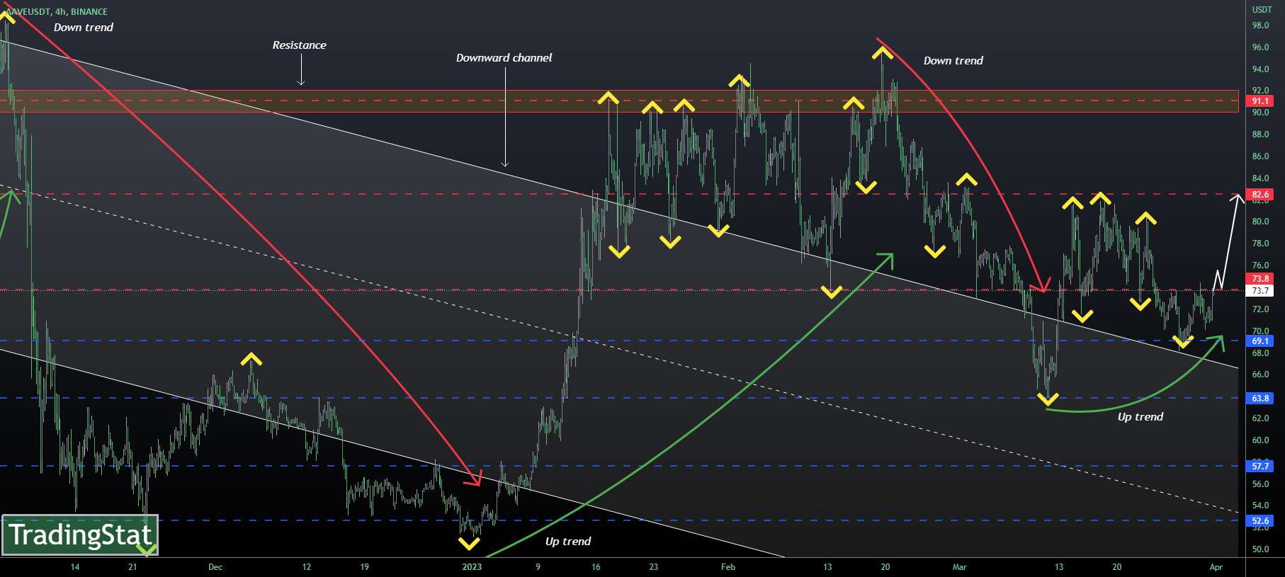Click the 16 date label on time axis
Image resolution: width=1285 pixels, height=577 pixels.
tap(596, 567)
